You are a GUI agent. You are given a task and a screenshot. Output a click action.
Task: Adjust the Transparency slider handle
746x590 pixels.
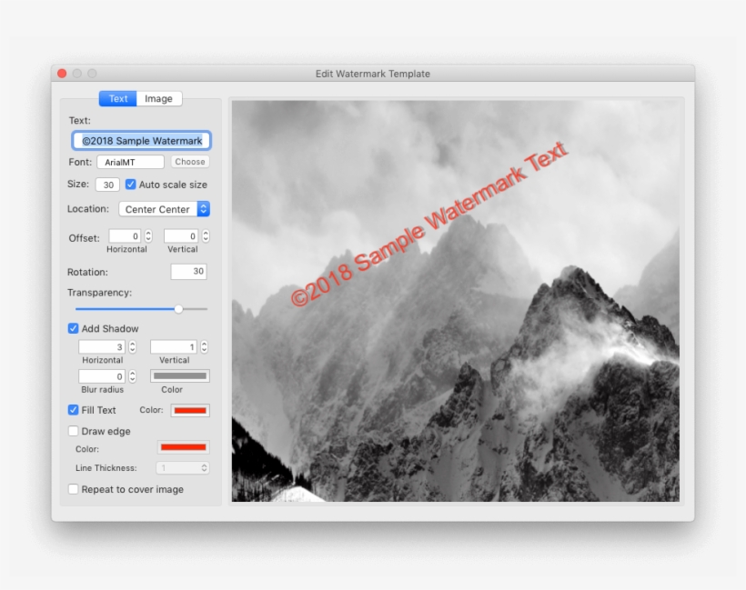point(178,308)
